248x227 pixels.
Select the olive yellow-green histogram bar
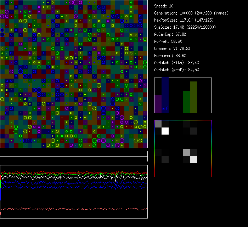(193, 97)
